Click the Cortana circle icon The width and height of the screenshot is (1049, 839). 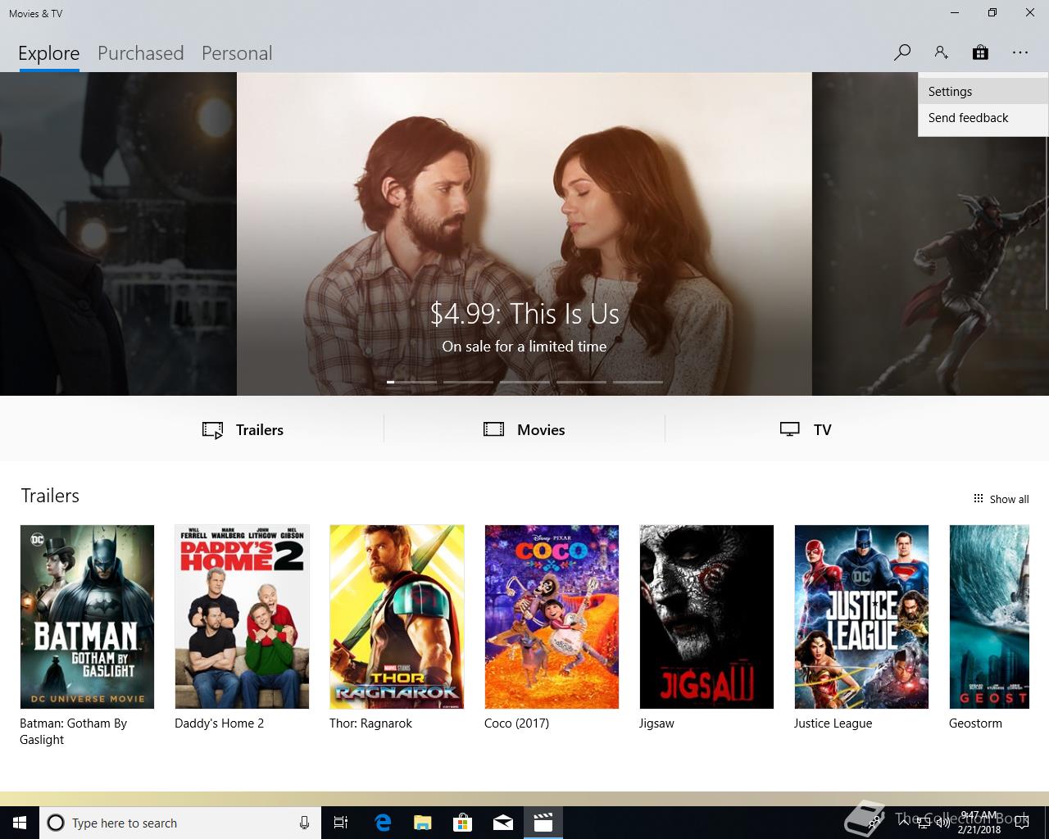click(56, 823)
